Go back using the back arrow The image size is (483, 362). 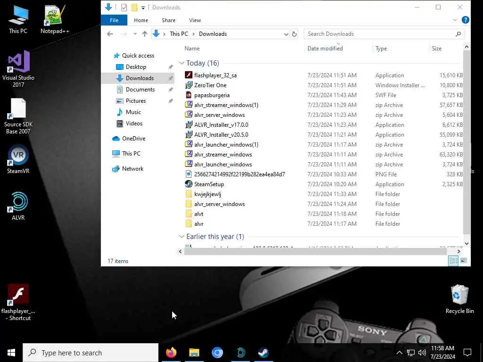(110, 34)
